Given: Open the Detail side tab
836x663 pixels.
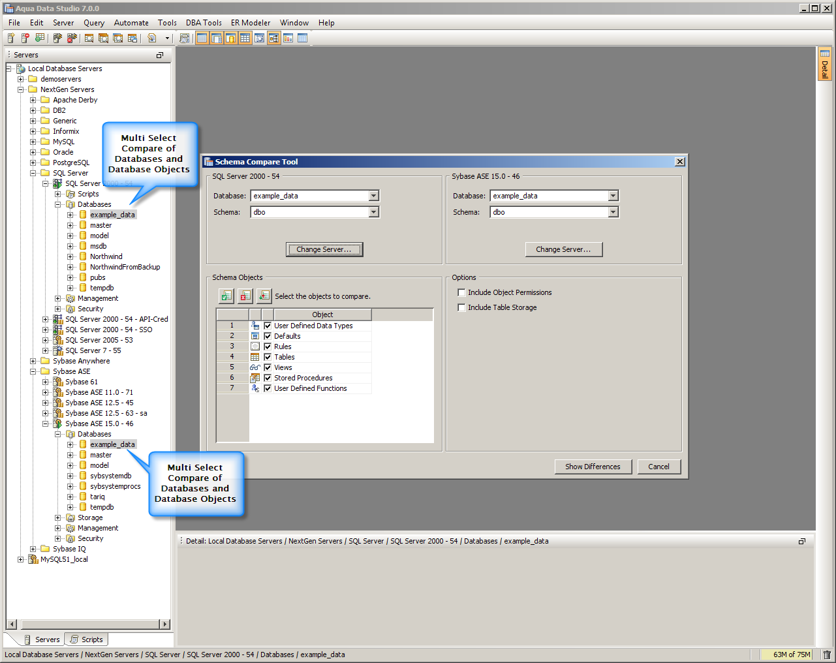Looking at the screenshot, I should [825, 64].
